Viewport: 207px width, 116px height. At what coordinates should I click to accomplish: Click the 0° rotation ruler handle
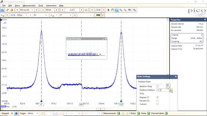click(x=41, y=101)
